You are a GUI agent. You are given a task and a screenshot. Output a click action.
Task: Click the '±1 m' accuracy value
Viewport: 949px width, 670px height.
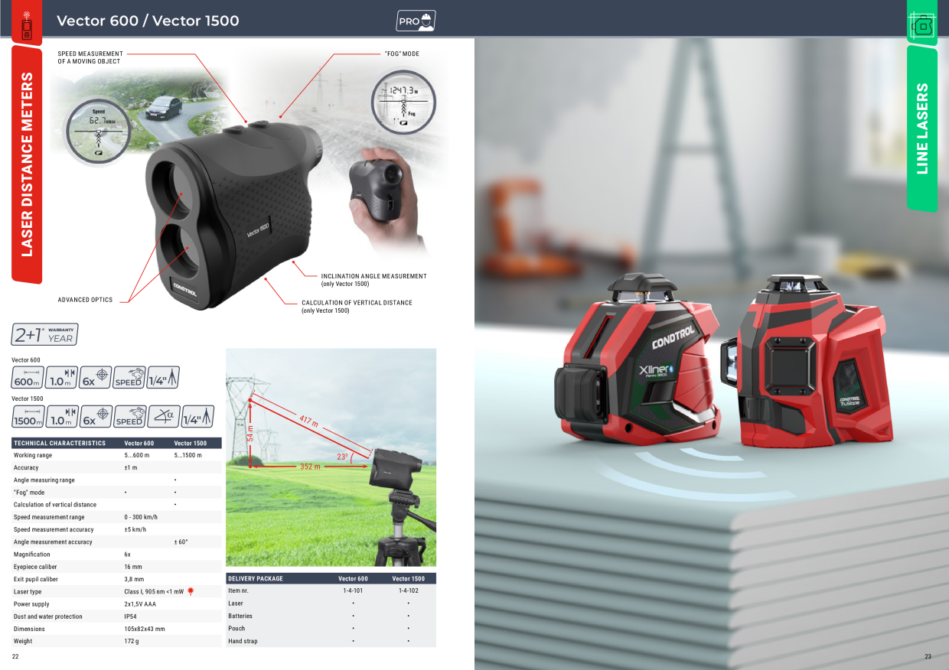[131, 467]
